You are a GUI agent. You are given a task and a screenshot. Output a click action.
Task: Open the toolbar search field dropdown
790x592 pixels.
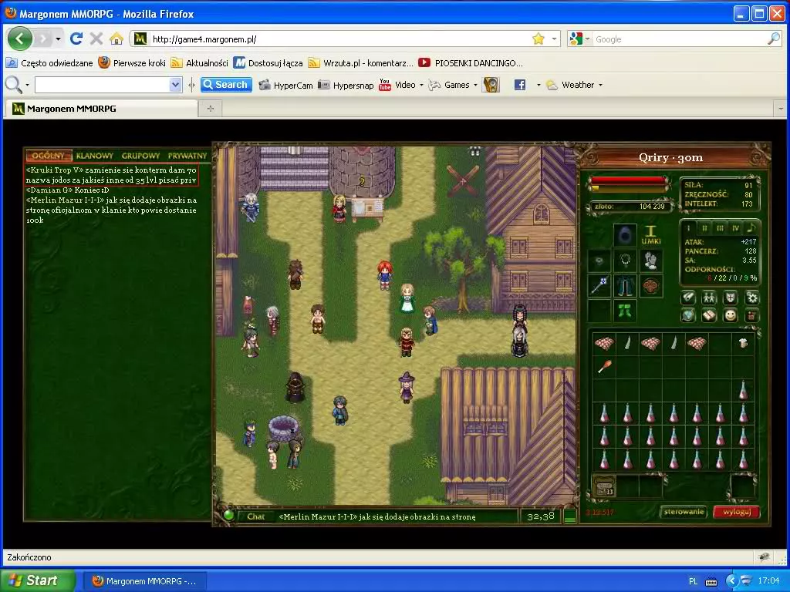(175, 85)
